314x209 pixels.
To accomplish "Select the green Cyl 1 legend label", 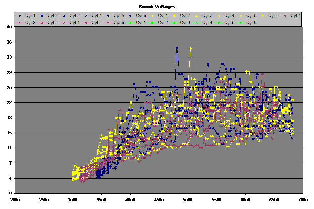I will [x=141, y=22].
